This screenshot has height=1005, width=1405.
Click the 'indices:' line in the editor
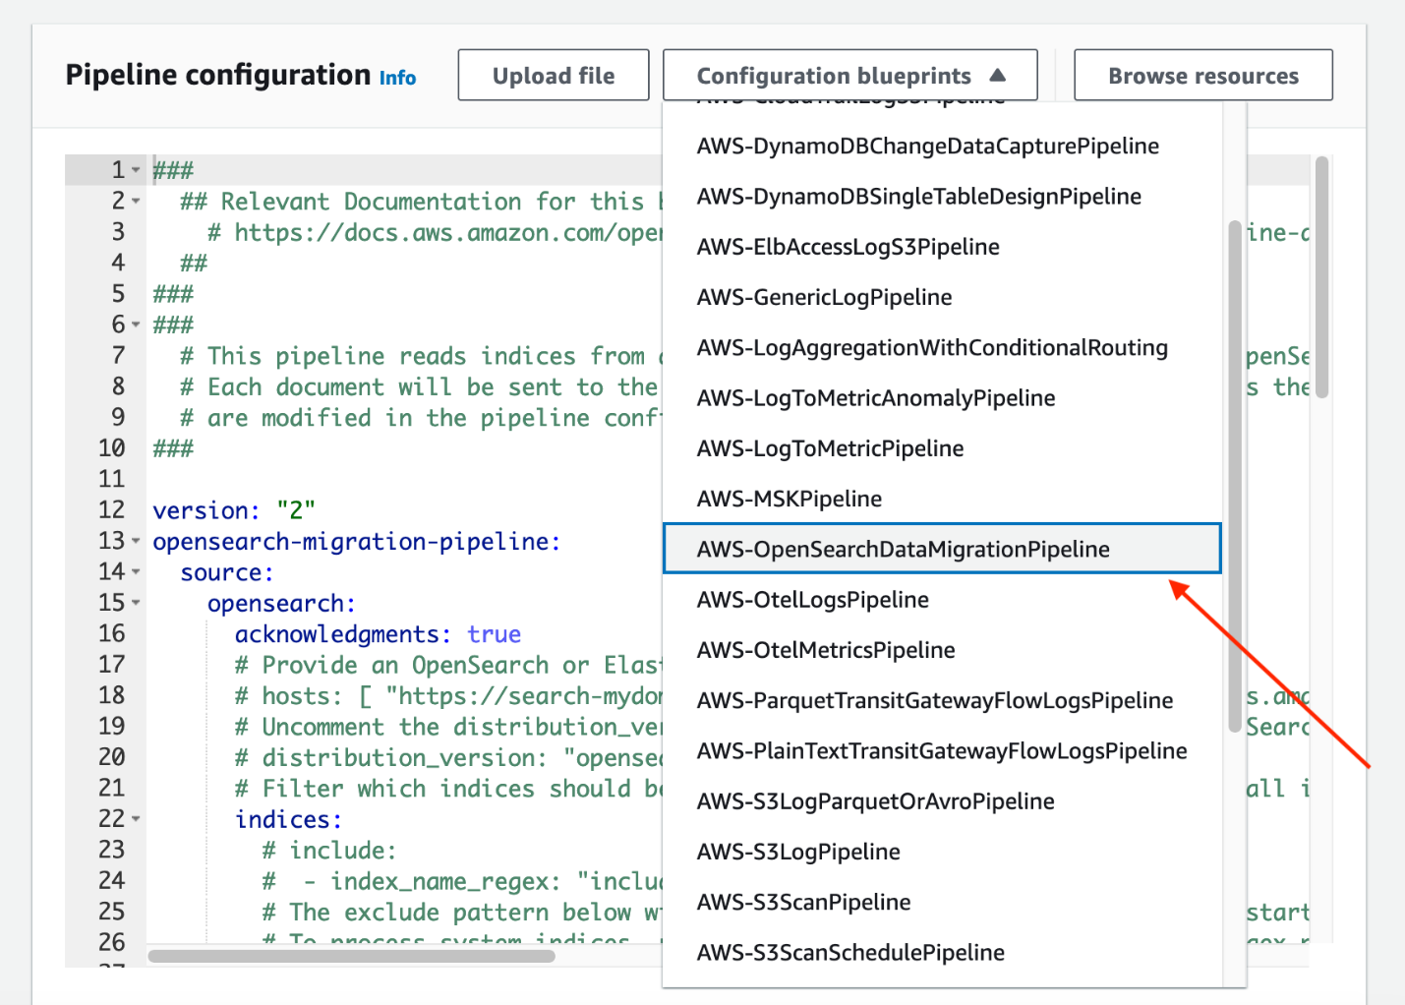pos(288,819)
